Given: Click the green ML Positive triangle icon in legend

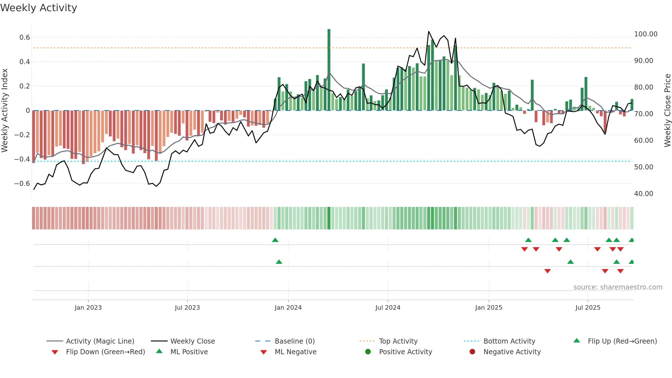Looking at the screenshot, I should pos(159,351).
